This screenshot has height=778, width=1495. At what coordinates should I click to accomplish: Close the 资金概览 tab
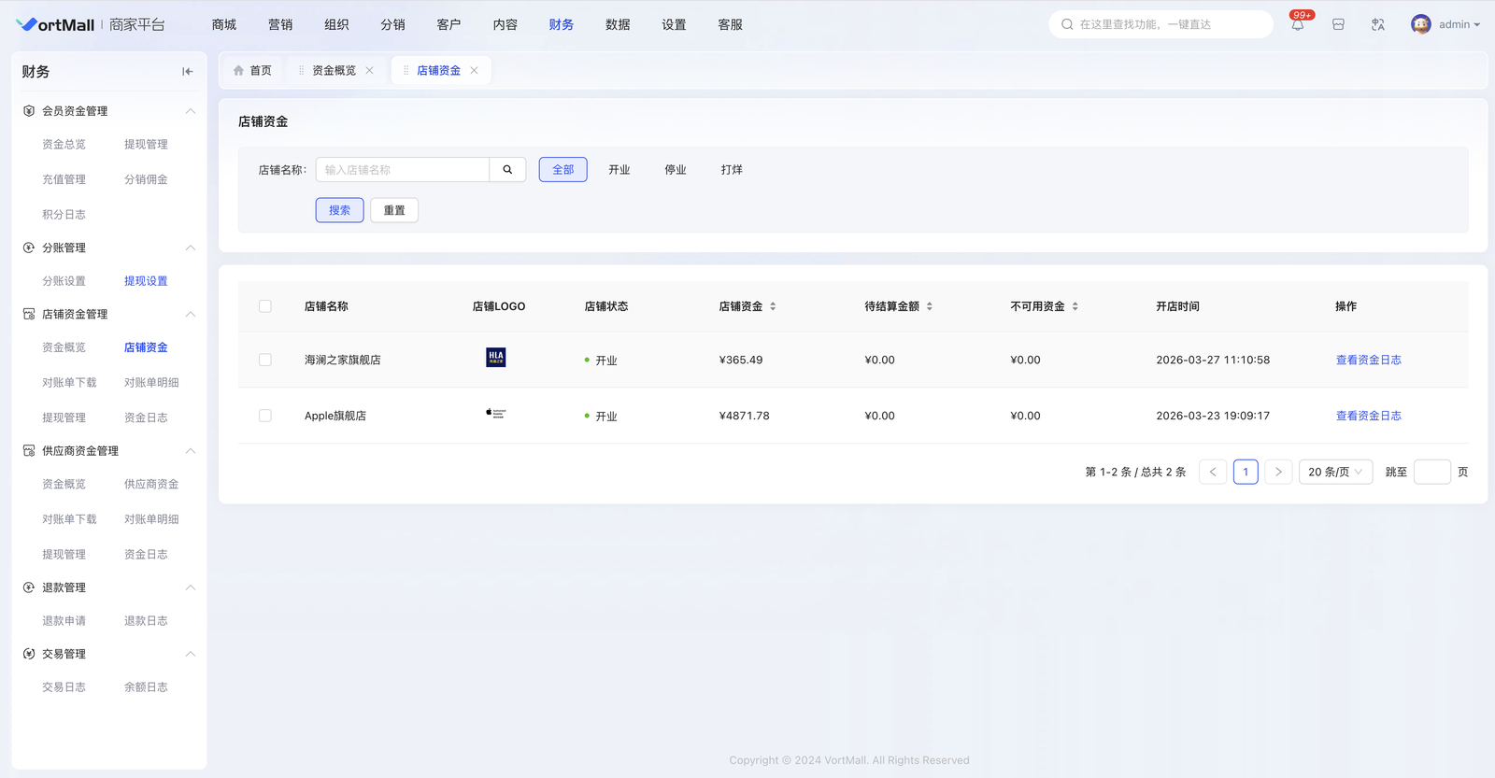370,71
